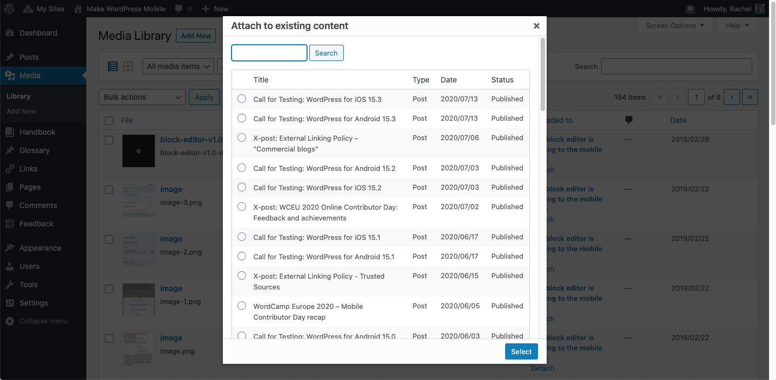Open Links in the sidebar
Image resolution: width=776 pixels, height=380 pixels.
point(43,169)
